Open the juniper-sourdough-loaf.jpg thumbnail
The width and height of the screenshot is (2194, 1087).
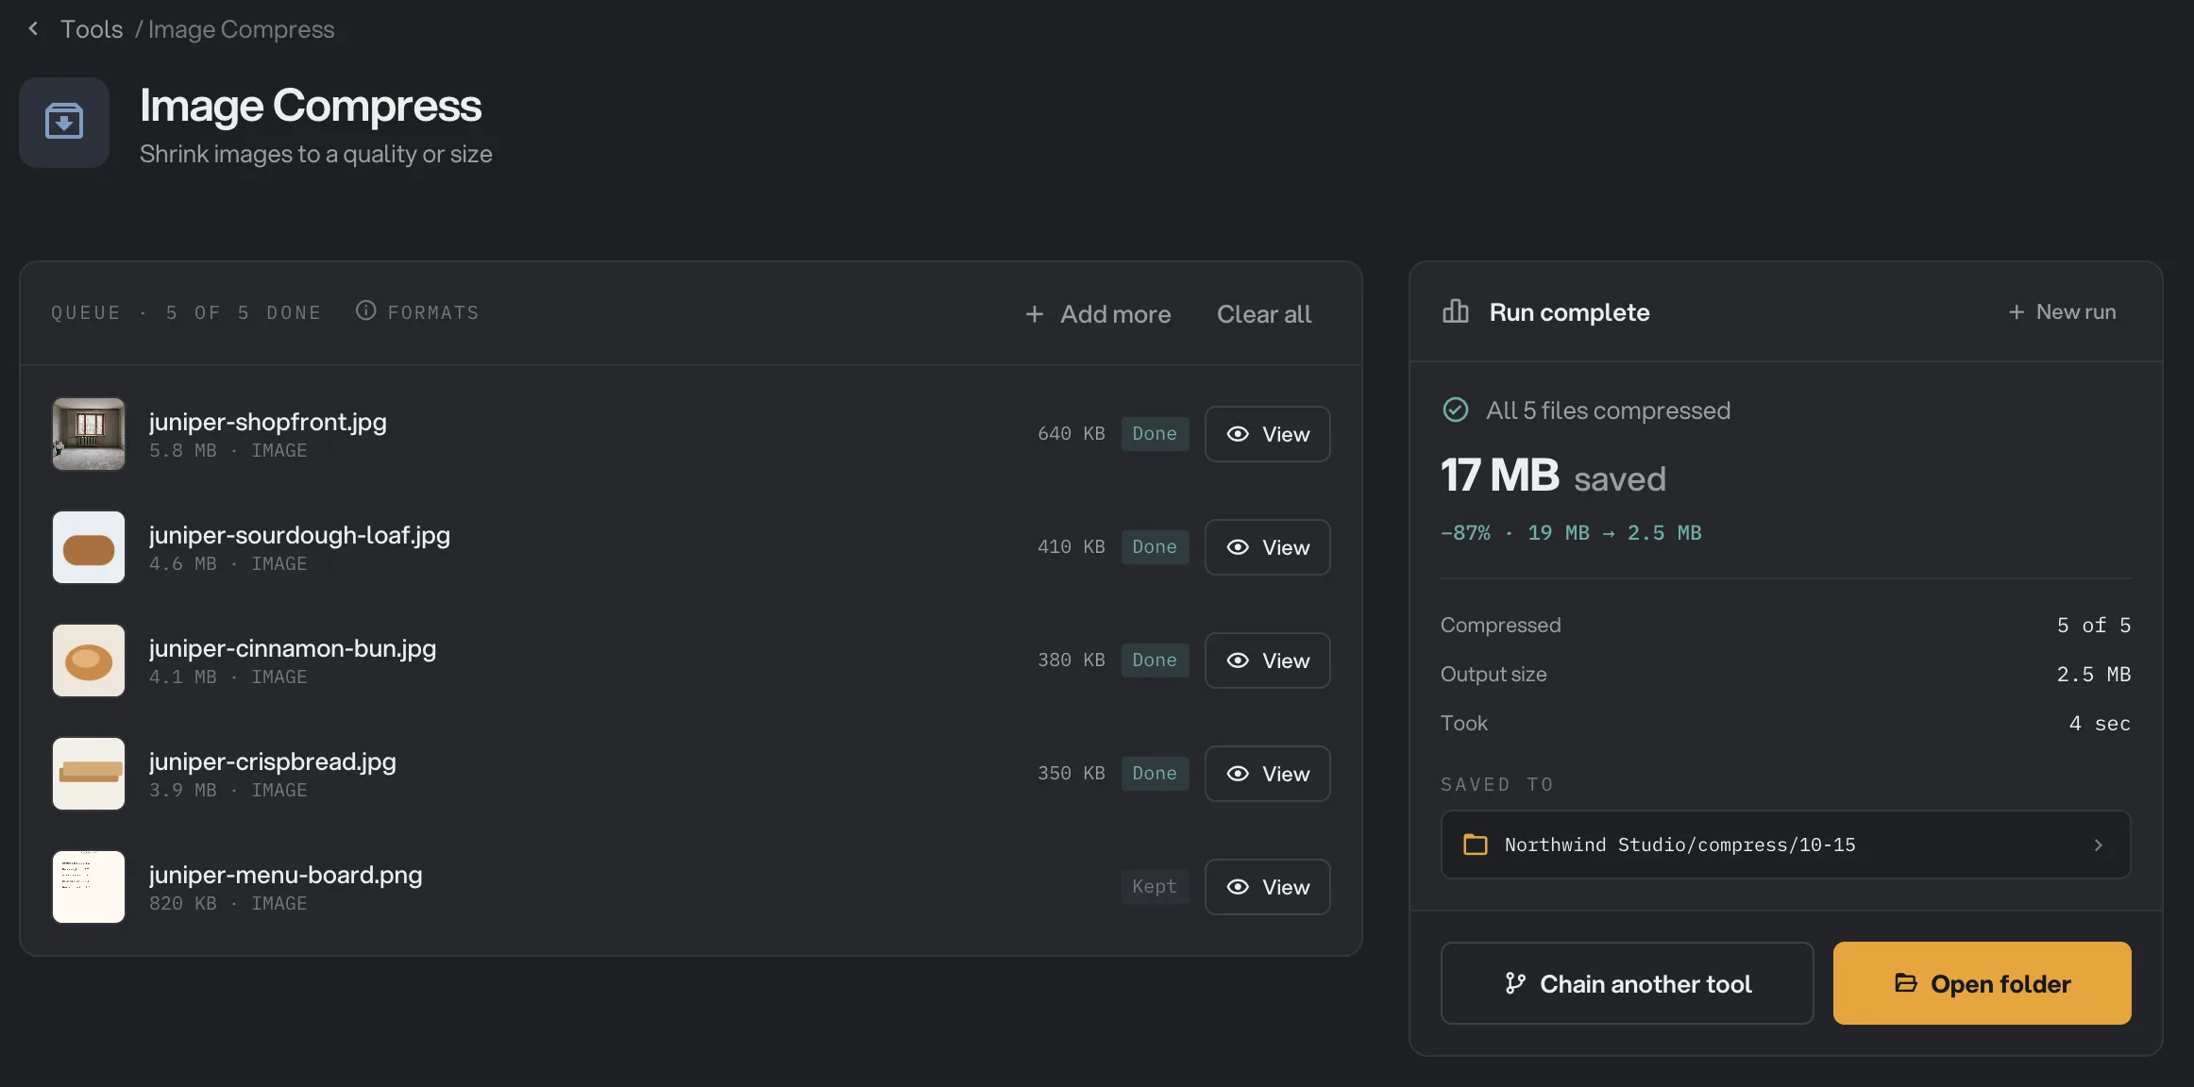click(89, 547)
